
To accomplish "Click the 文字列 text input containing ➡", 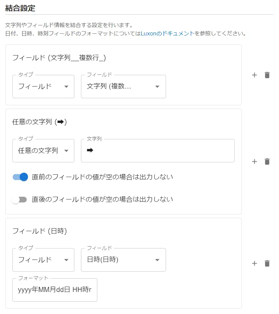I will pyautogui.click(x=158, y=151).
